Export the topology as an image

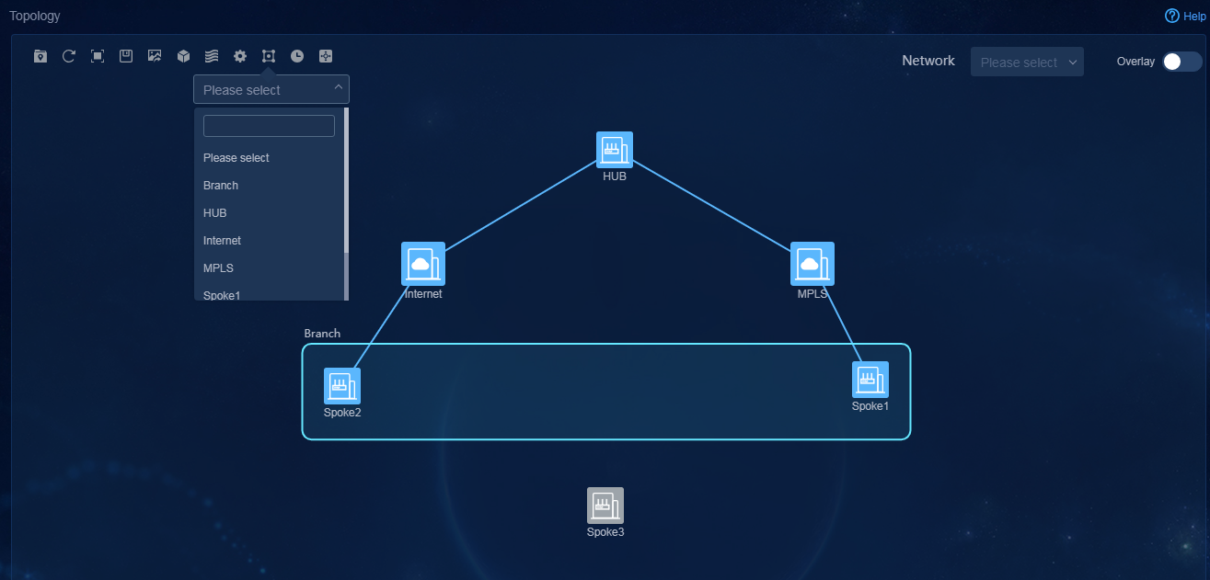[x=155, y=56]
